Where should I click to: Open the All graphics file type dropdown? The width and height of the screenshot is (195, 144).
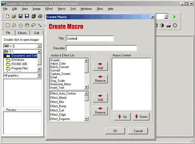pyautogui.click(x=39, y=75)
